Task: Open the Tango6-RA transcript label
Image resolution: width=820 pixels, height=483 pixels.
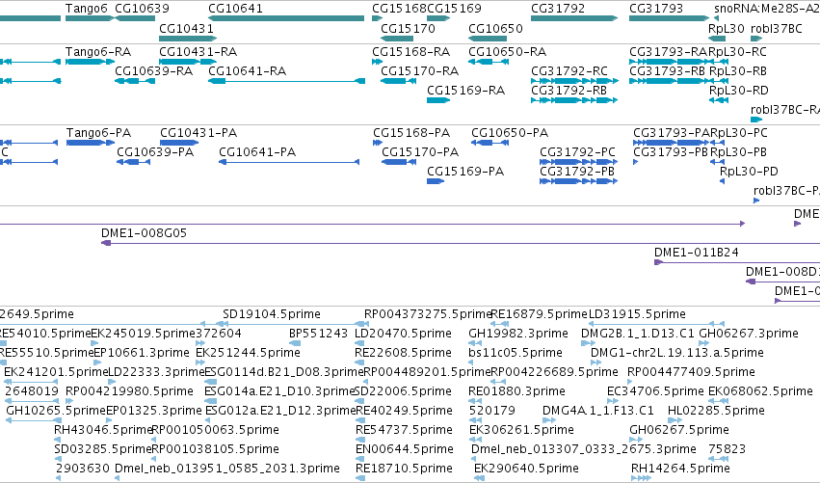Action: click(97, 52)
